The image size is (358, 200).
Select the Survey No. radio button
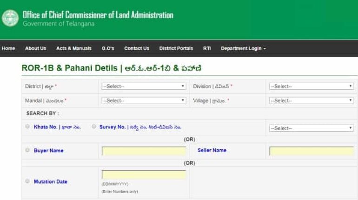[x=94, y=126]
